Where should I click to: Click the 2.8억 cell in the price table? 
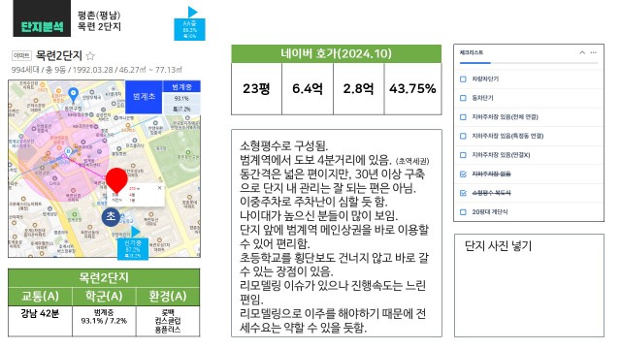tap(358, 88)
